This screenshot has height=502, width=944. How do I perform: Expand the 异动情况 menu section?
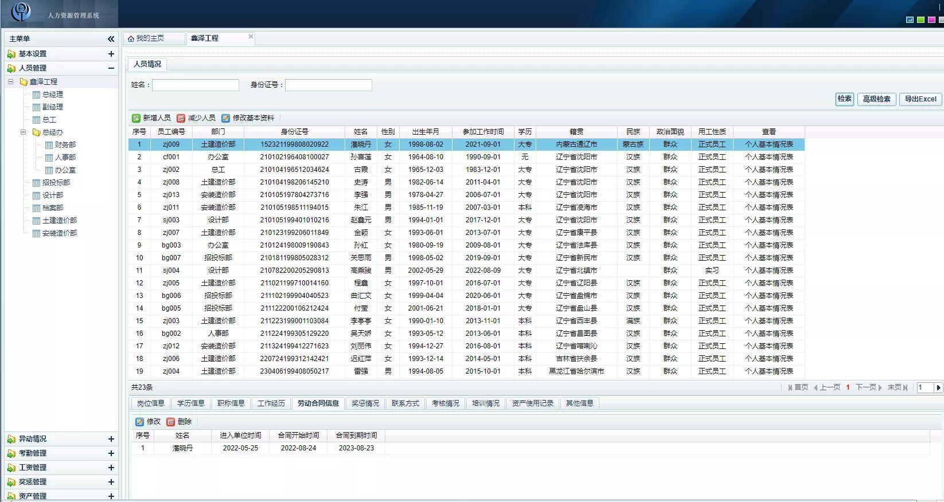pyautogui.click(x=111, y=439)
